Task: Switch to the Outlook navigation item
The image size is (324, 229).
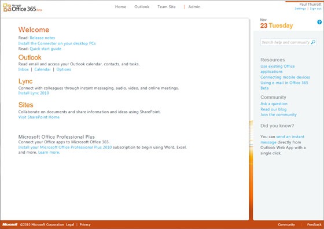Action: pyautogui.click(x=142, y=7)
